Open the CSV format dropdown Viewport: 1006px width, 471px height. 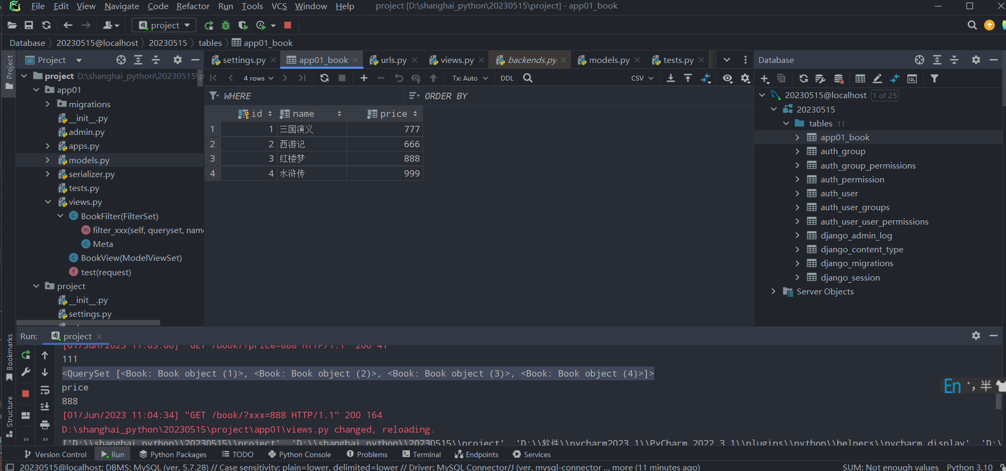tap(643, 78)
